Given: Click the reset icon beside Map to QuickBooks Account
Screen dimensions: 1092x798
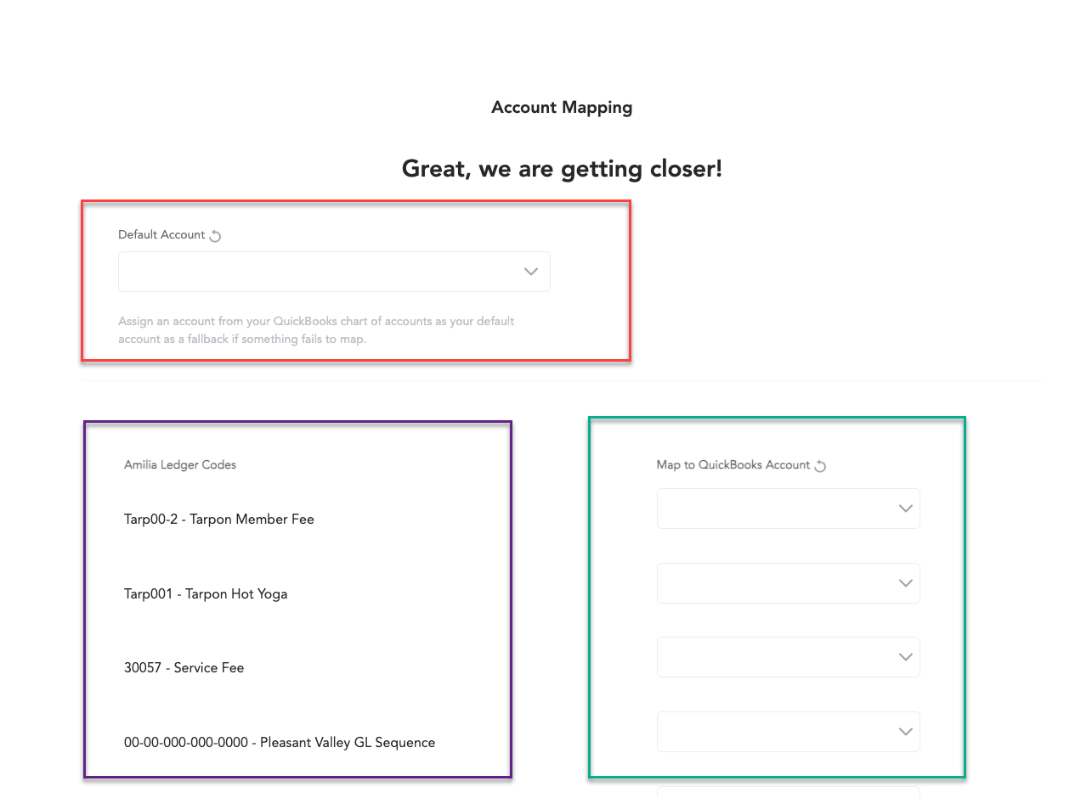Looking at the screenshot, I should (x=820, y=466).
